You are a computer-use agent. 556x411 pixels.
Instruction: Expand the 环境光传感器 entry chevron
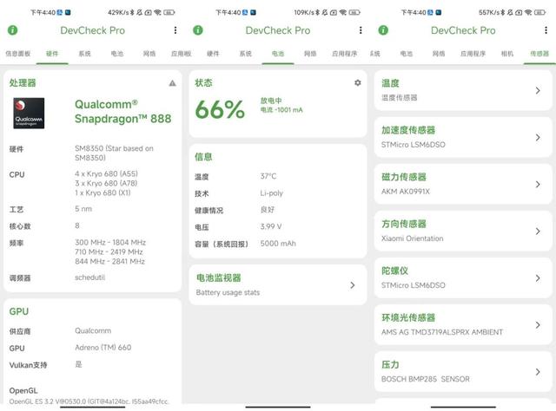(538, 325)
